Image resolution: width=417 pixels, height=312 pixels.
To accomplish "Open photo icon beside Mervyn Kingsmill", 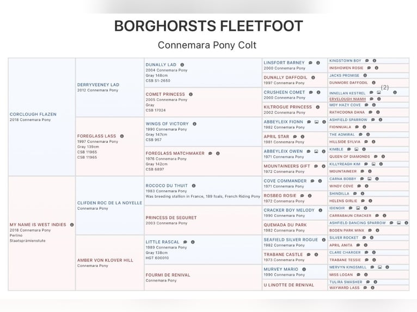I will (379, 267).
